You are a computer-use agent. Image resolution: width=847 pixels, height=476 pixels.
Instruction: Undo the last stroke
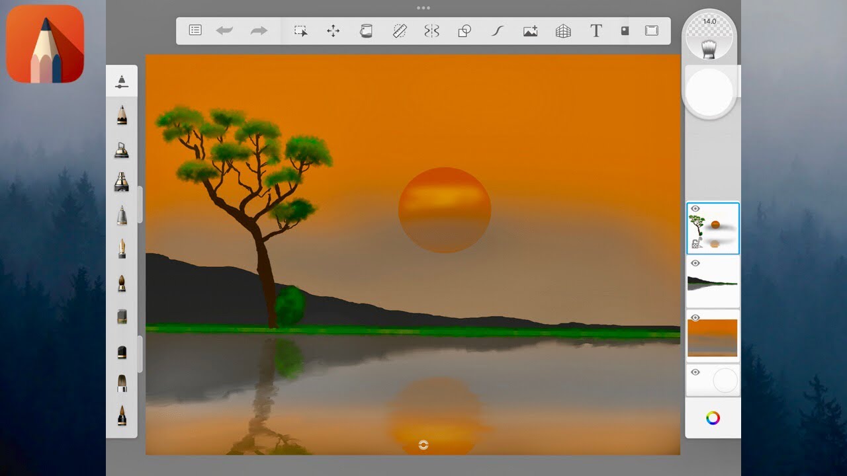(224, 30)
